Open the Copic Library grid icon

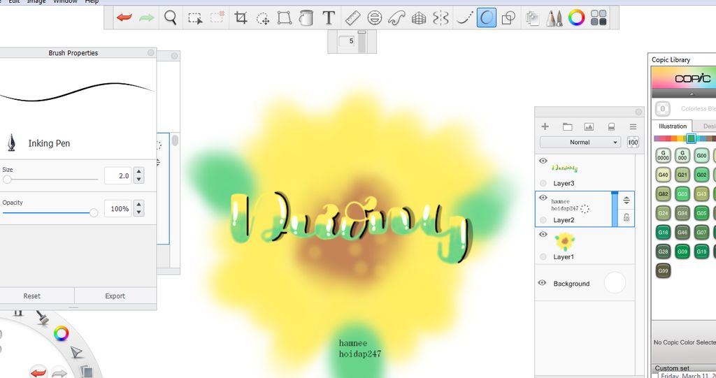point(599,18)
